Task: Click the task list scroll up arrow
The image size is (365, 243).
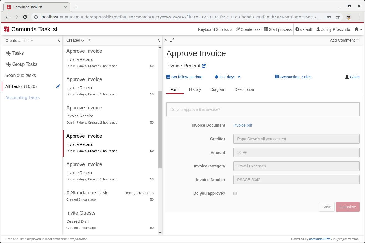Action: click(160, 47)
